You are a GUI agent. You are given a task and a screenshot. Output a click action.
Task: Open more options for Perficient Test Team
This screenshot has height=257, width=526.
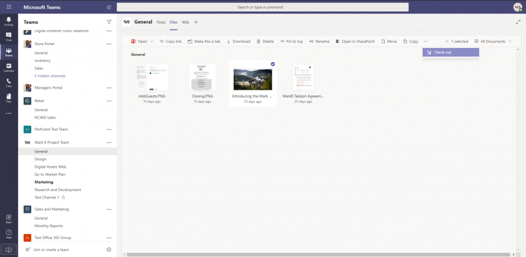click(109, 129)
